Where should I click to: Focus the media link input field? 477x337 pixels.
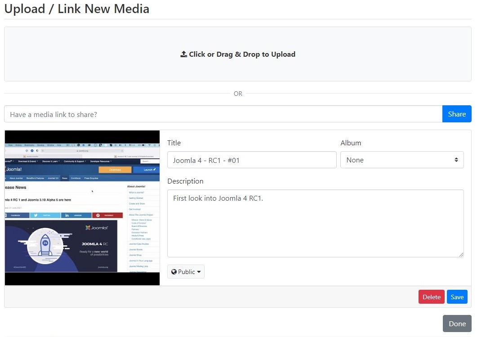tap(223, 114)
